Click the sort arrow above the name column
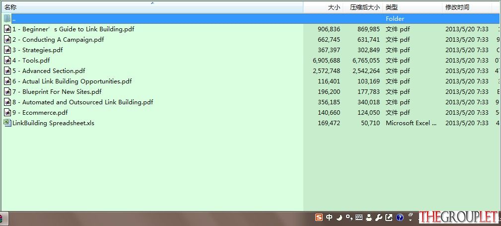Viewport: 501px width, 226px height. click(x=152, y=3)
